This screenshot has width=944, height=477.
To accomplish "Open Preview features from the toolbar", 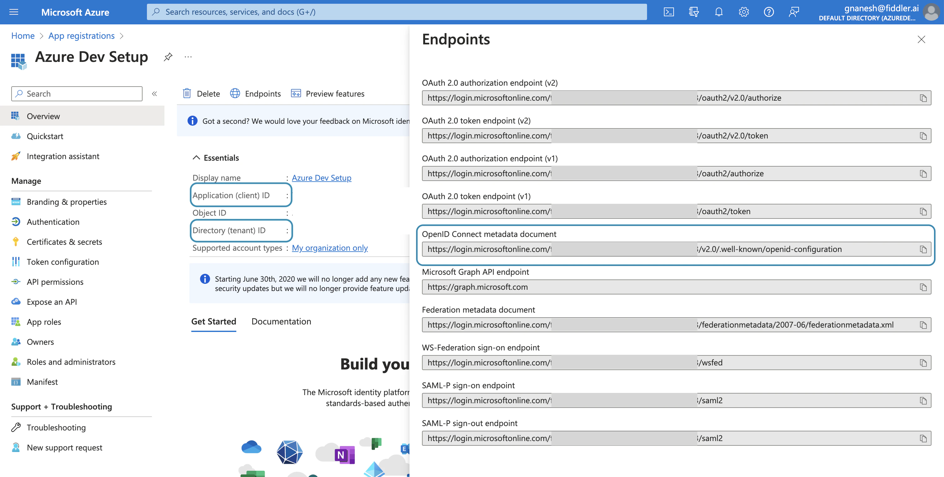I will click(328, 94).
